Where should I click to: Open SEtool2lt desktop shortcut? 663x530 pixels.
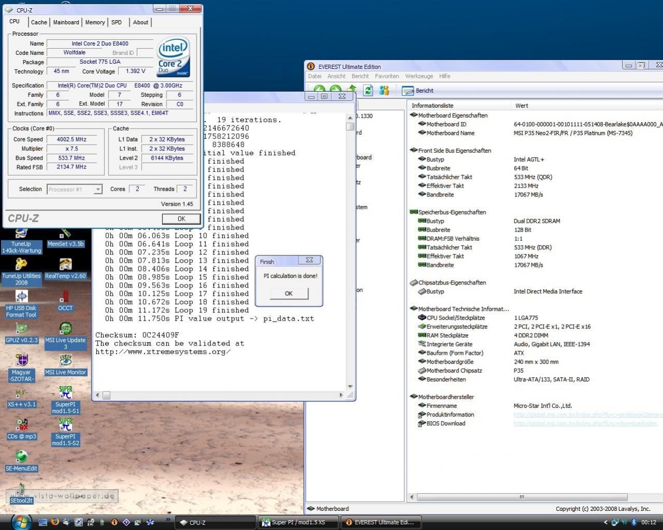point(21,494)
